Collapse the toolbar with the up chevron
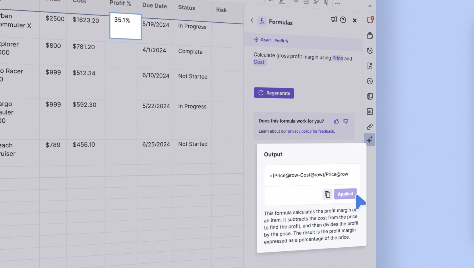The height and width of the screenshot is (268, 474). [x=370, y=6]
